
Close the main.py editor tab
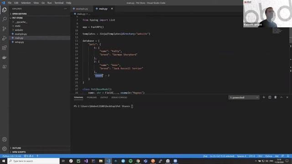click(x=112, y=9)
